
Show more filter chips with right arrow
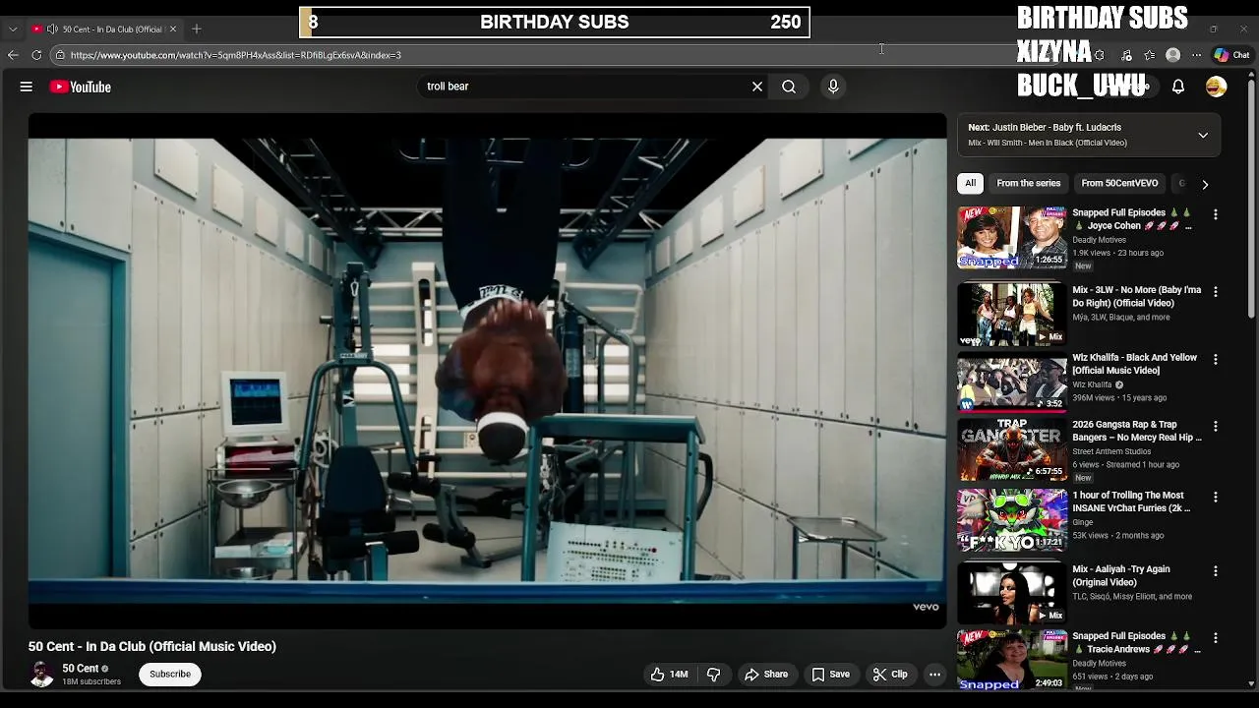click(x=1205, y=184)
